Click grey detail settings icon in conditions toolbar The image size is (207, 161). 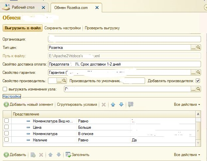pyautogui.click(x=131, y=104)
